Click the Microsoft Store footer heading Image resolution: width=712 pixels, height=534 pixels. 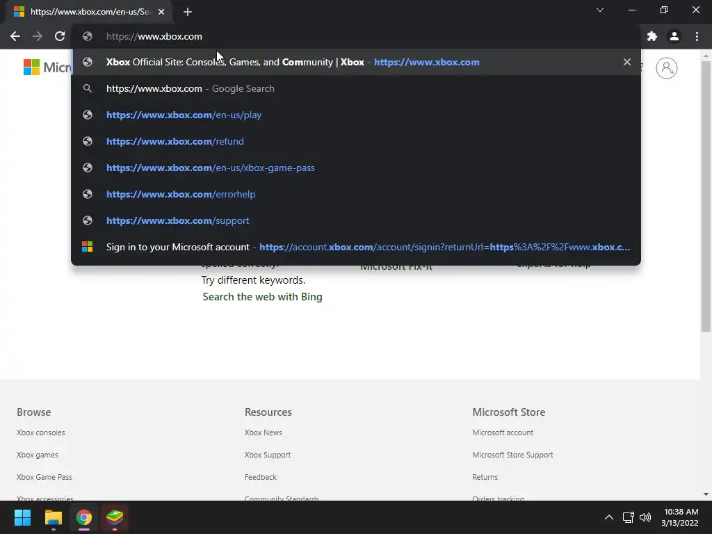point(508,412)
